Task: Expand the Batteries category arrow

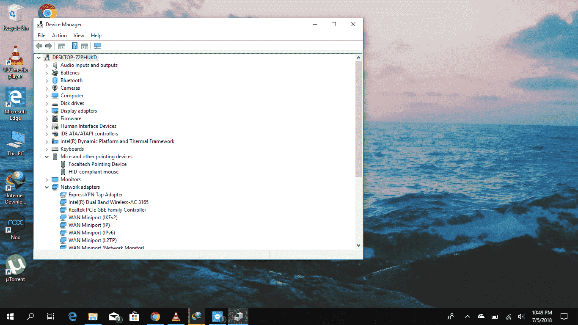Action: (x=47, y=73)
